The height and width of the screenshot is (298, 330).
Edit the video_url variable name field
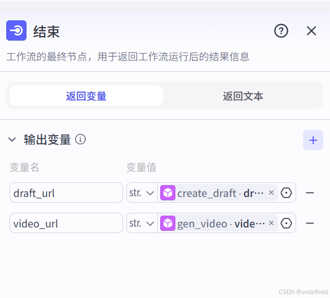66,223
